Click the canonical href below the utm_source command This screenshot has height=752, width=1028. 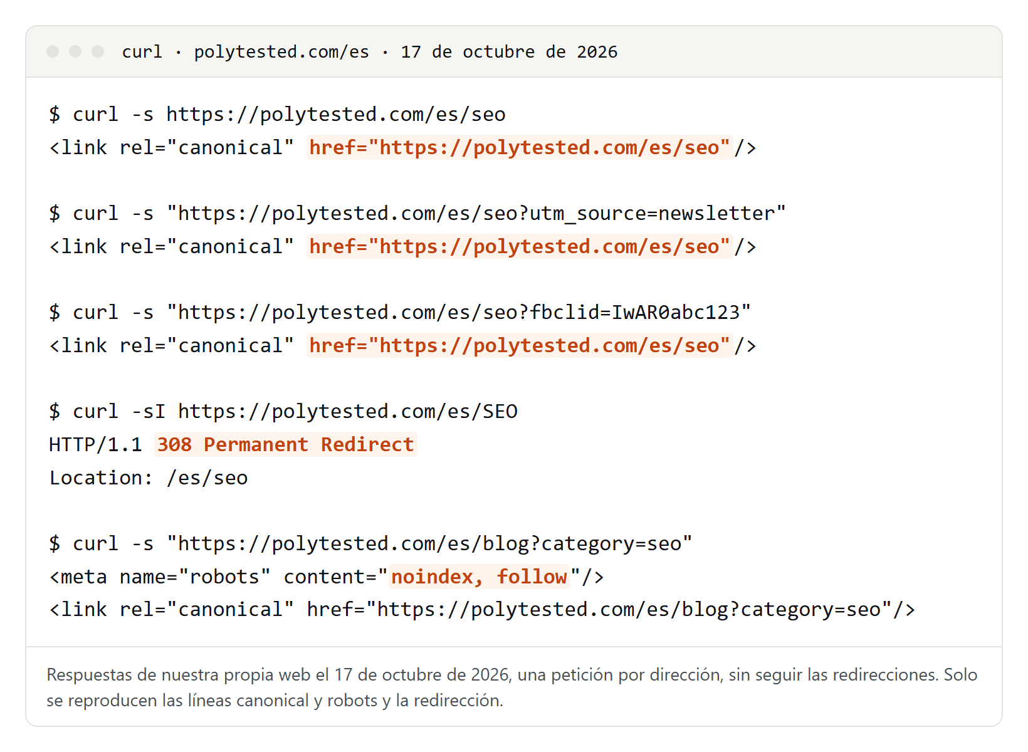tap(520, 246)
